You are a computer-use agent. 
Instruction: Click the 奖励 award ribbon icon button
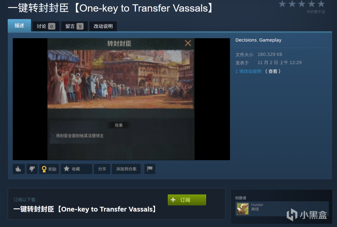click(x=49, y=169)
